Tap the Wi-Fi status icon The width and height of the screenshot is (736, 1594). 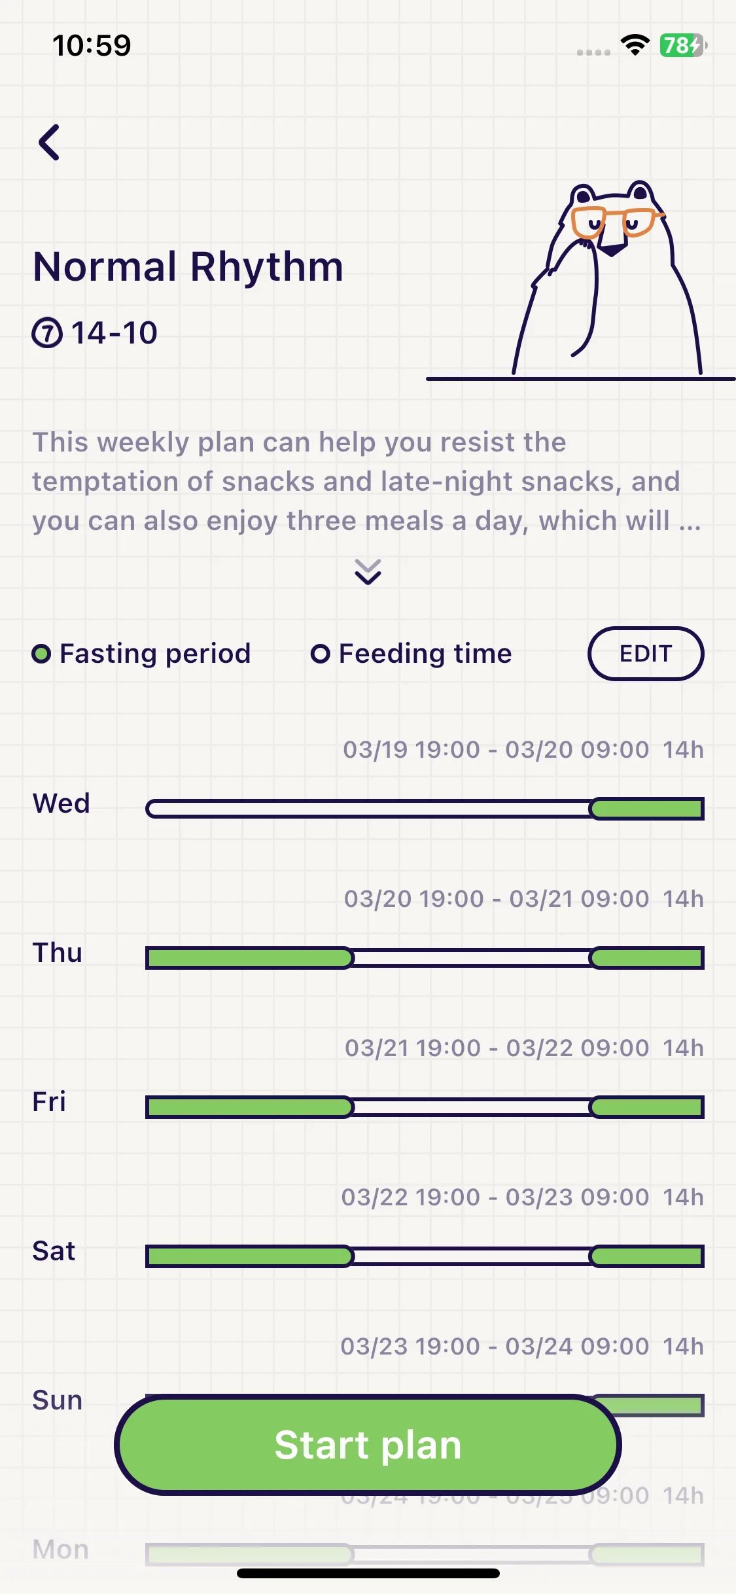click(x=635, y=45)
